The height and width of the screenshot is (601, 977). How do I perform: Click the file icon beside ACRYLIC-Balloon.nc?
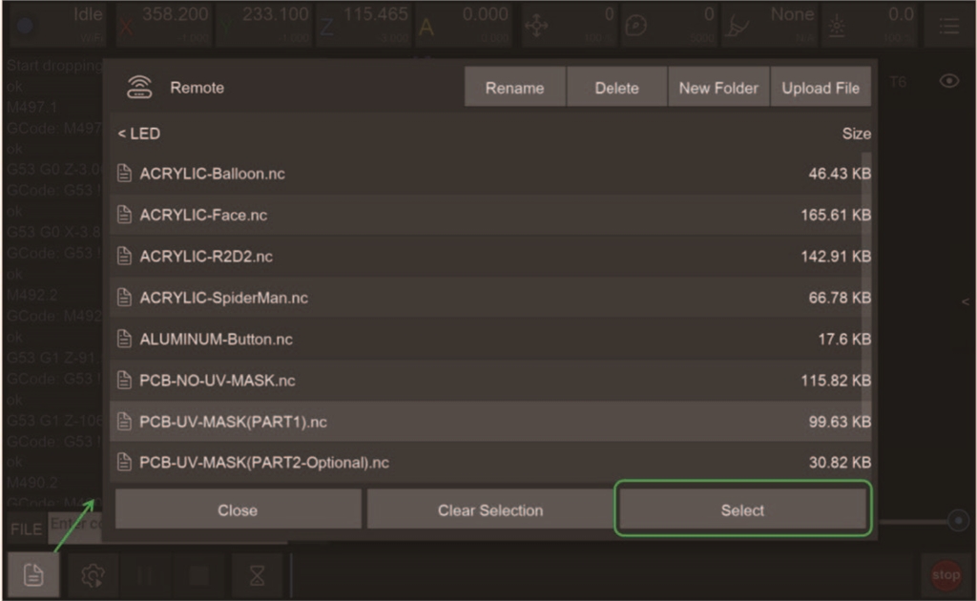coord(123,174)
